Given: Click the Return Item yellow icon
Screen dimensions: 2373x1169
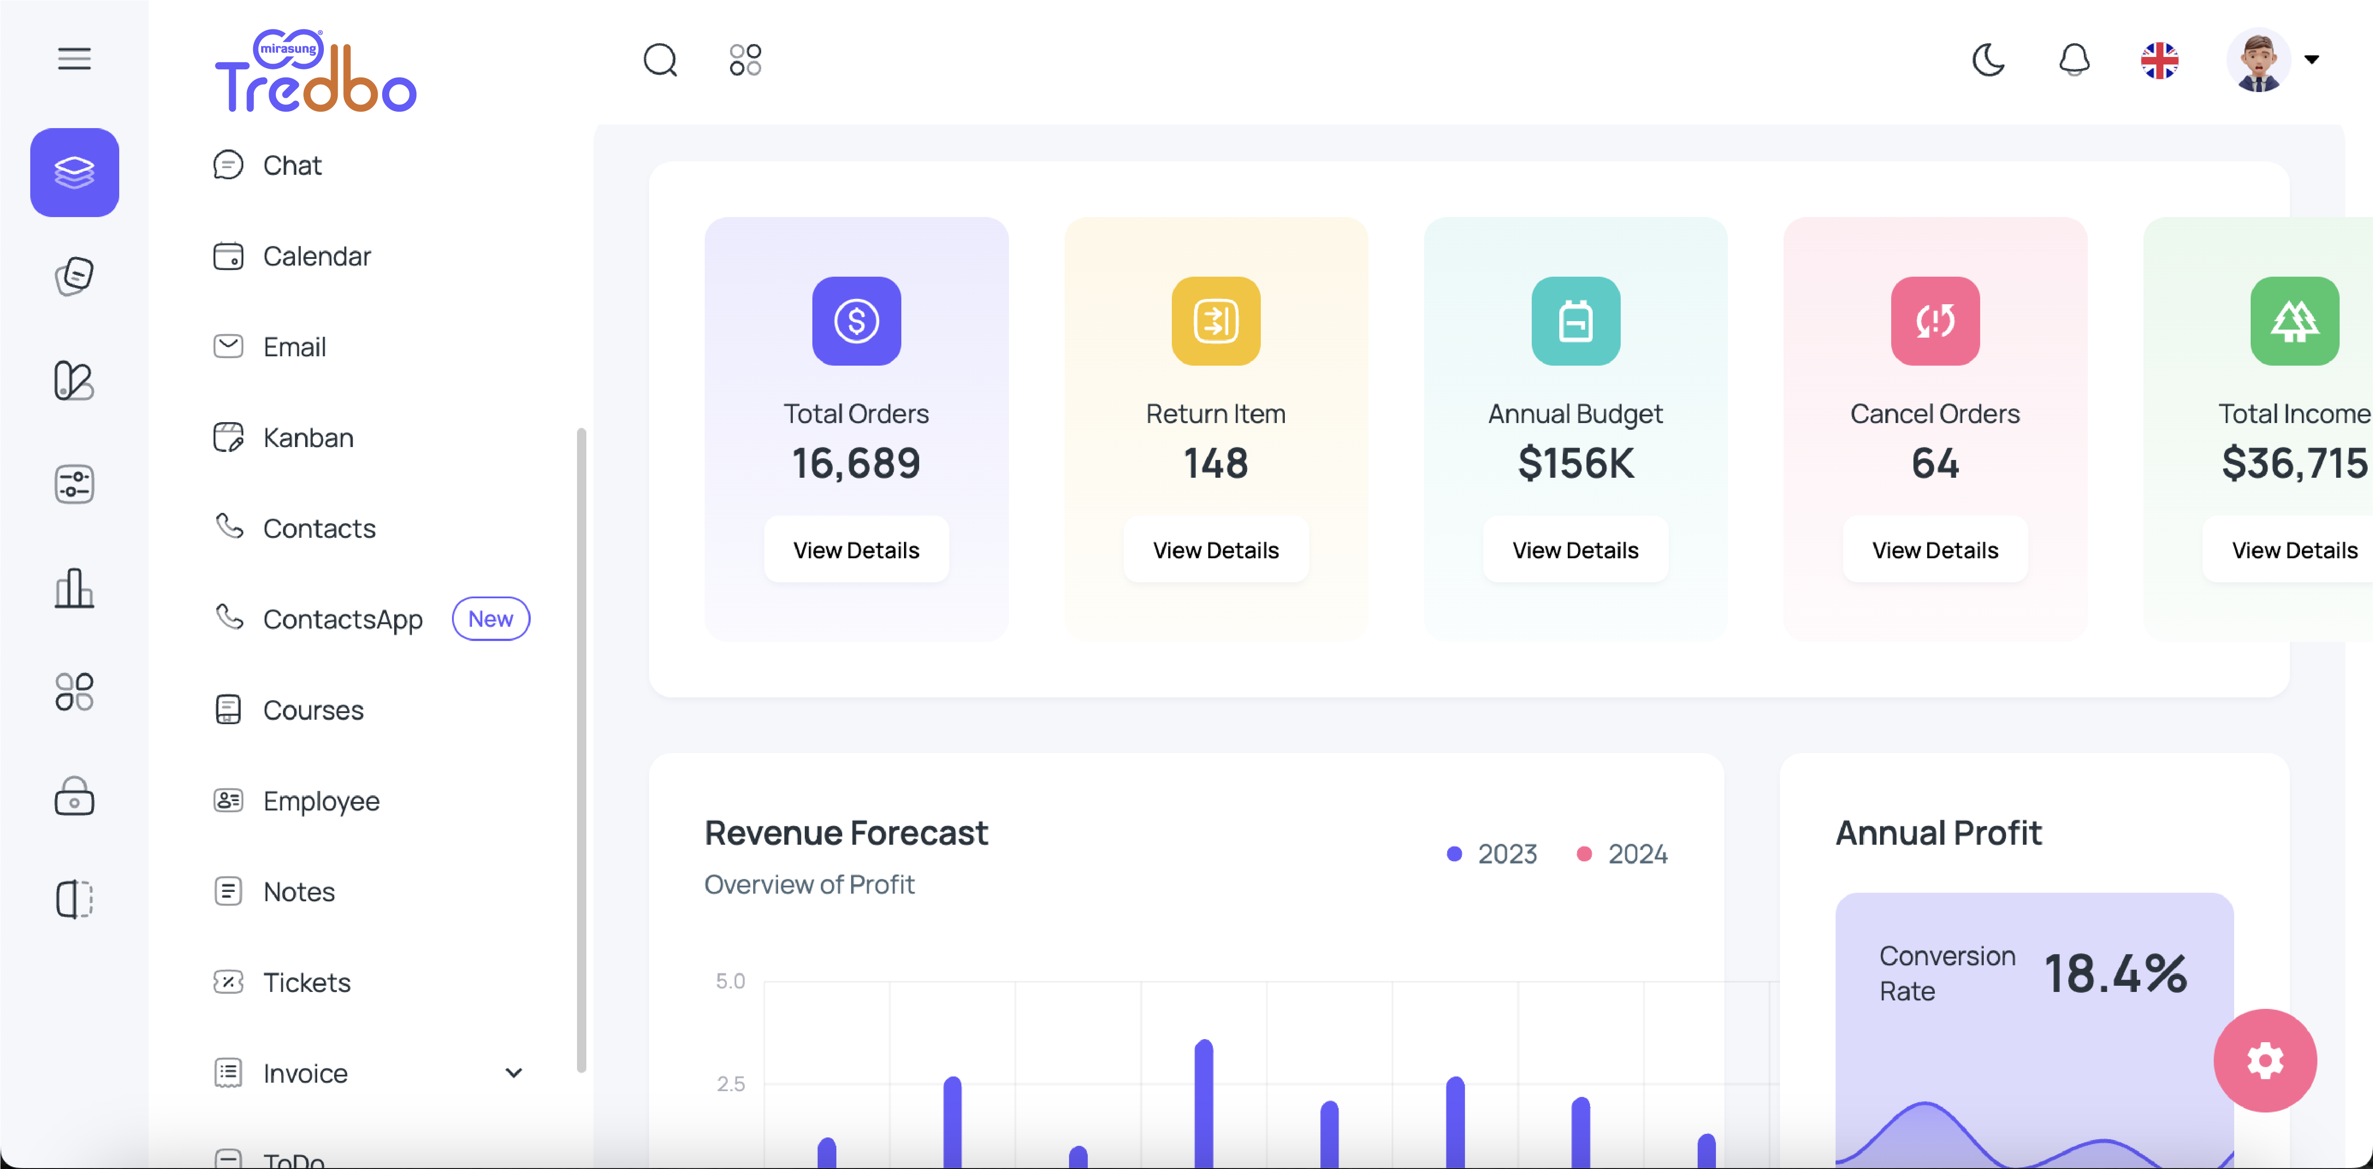Looking at the screenshot, I should pyautogui.click(x=1216, y=321).
